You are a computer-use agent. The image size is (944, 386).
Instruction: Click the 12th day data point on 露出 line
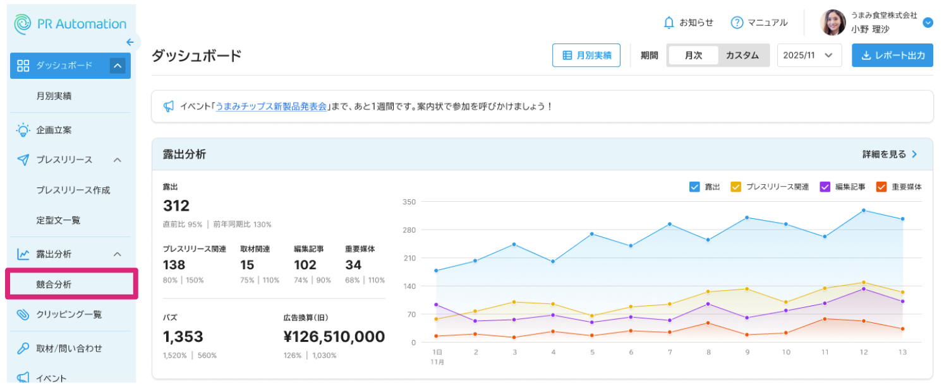[863, 210]
